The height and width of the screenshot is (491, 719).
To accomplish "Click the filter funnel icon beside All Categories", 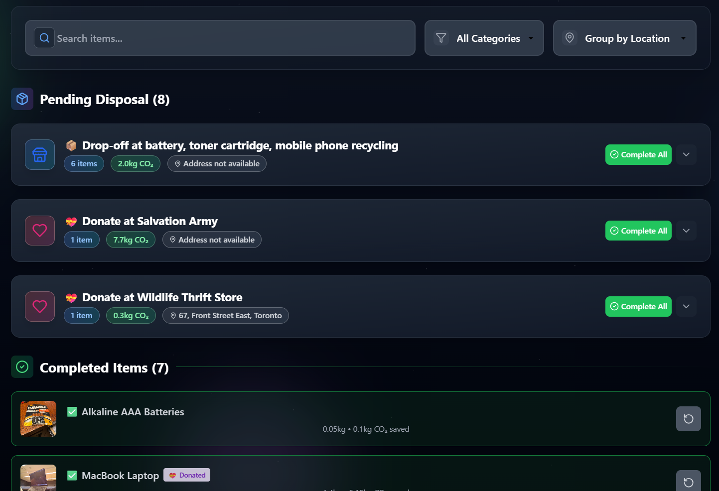I will 441,37.
